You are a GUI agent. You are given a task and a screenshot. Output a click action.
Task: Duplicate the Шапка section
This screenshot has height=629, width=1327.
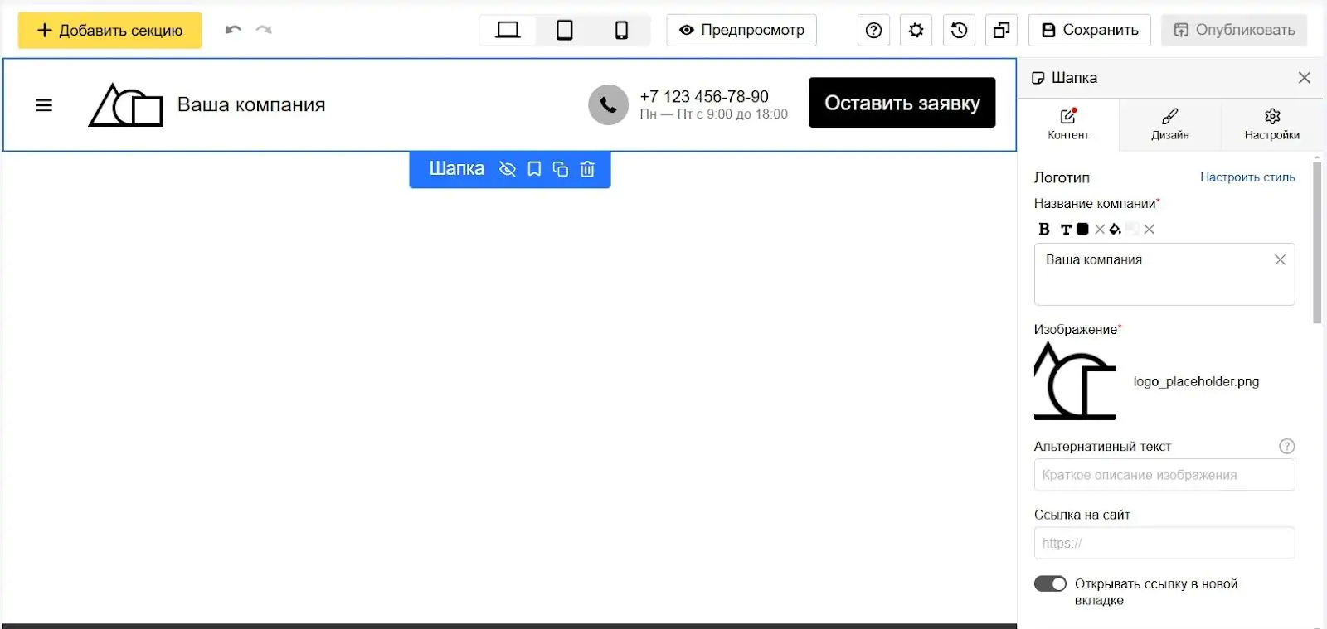(561, 169)
